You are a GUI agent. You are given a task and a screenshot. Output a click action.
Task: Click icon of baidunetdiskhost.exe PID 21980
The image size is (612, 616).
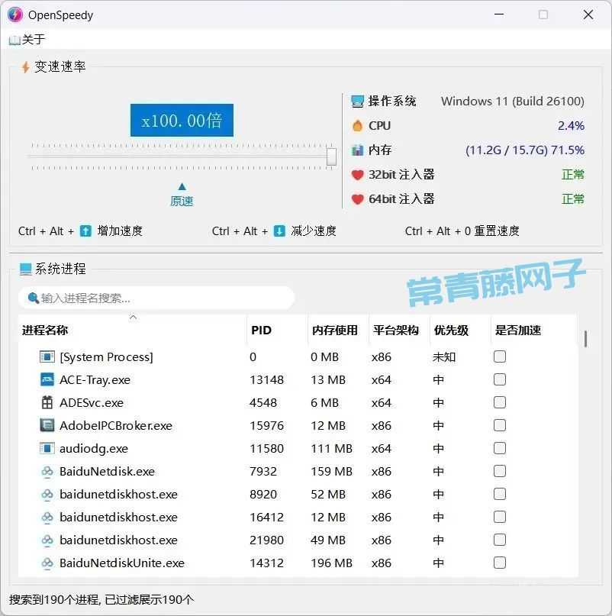coord(47,540)
